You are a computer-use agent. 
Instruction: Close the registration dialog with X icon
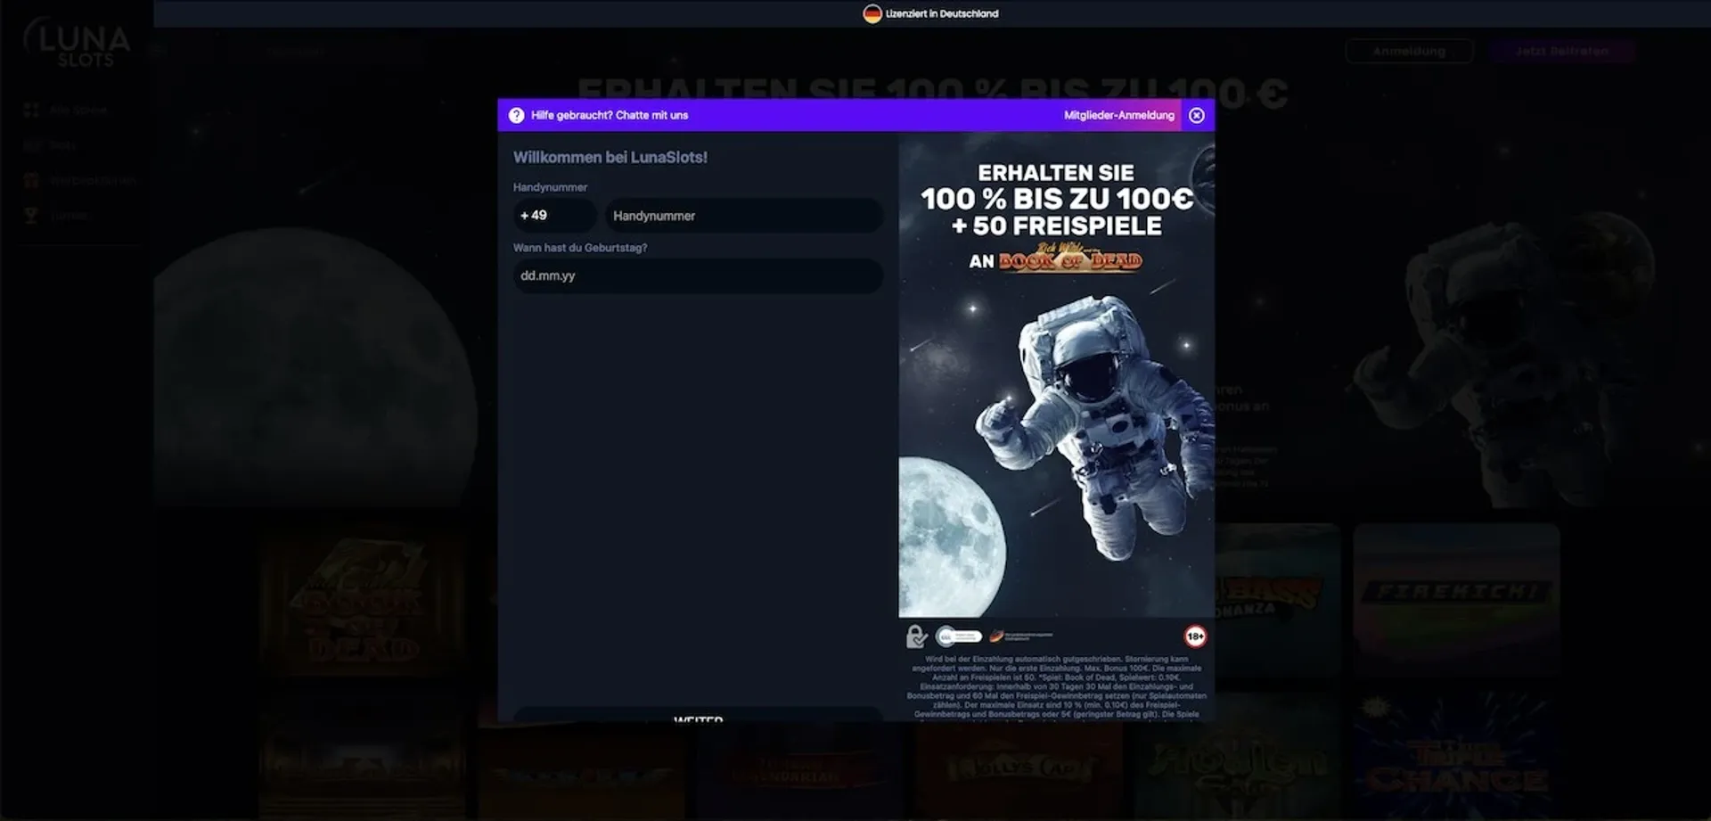click(1197, 115)
